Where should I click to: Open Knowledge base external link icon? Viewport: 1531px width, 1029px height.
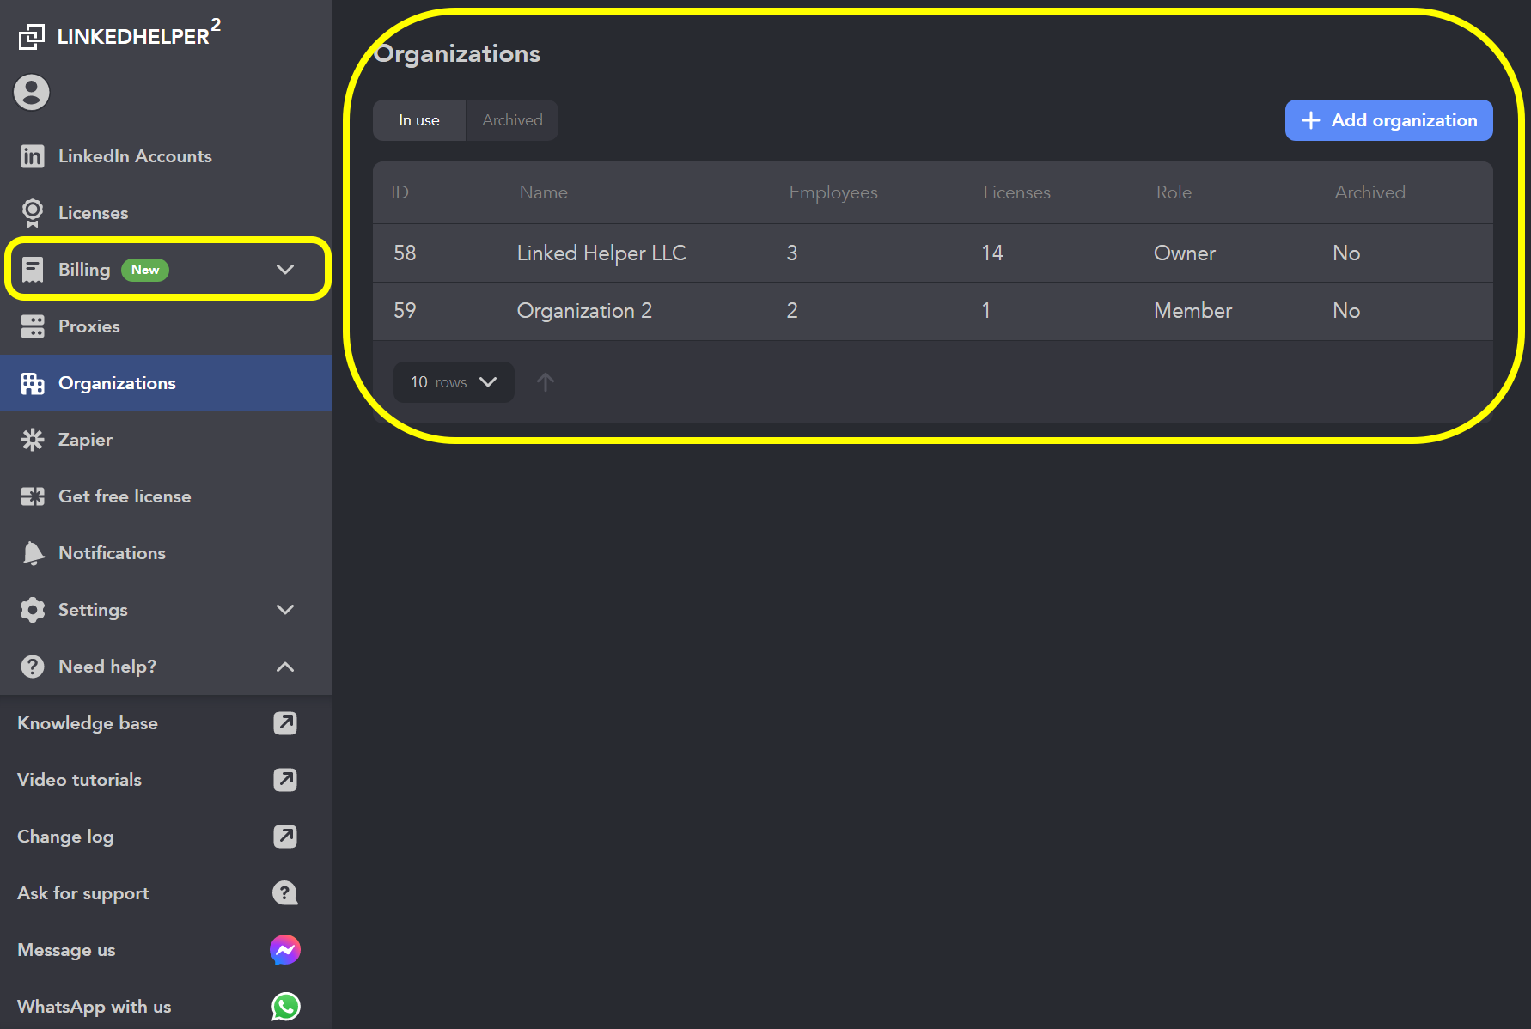[285, 723]
